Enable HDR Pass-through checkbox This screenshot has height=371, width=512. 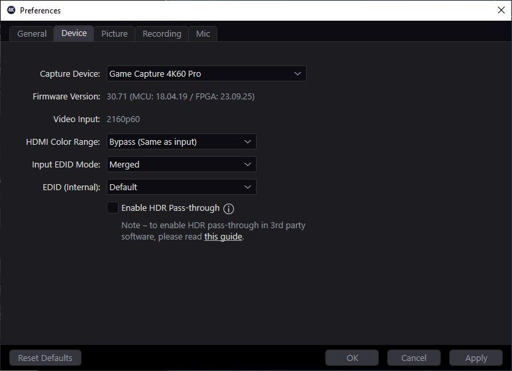pos(113,208)
